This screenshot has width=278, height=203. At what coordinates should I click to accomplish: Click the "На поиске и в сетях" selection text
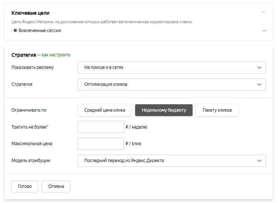pyautogui.click(x=104, y=68)
